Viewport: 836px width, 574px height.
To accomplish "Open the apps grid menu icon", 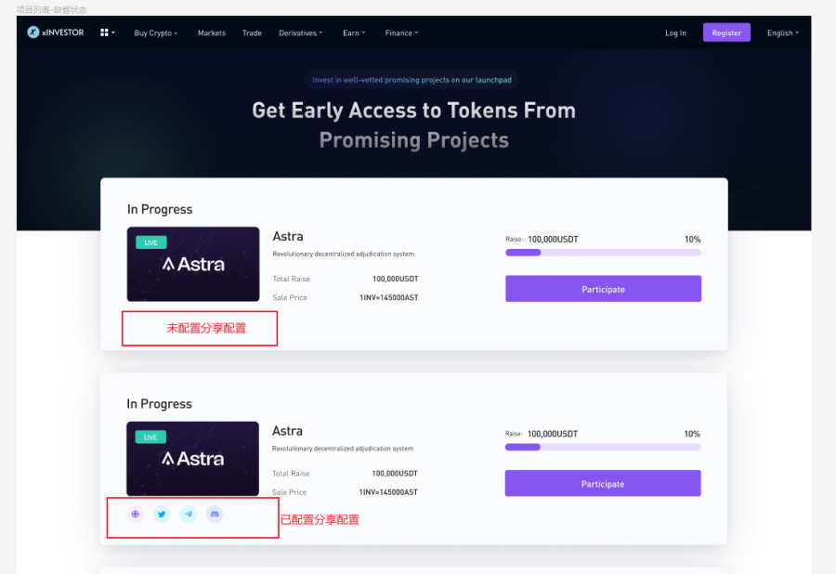I will coord(107,33).
